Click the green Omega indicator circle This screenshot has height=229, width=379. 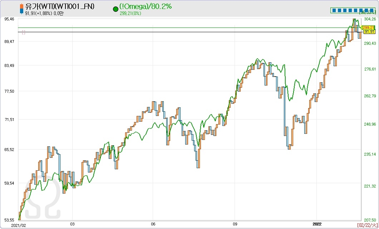115,10
